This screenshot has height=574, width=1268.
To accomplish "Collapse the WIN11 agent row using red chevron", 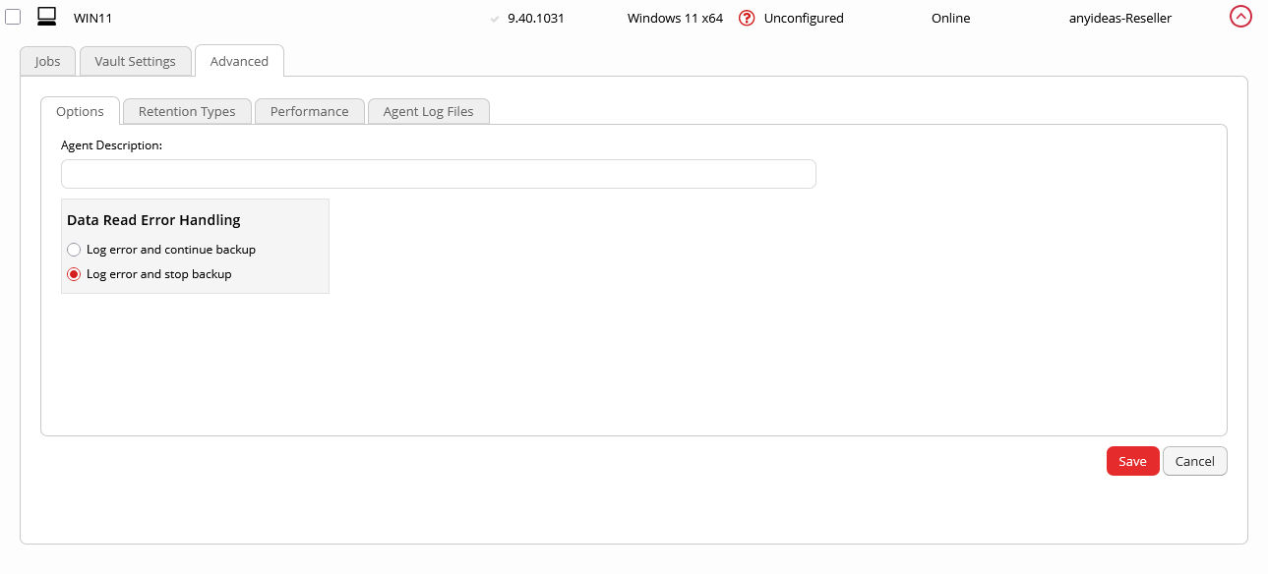I will coord(1240,17).
